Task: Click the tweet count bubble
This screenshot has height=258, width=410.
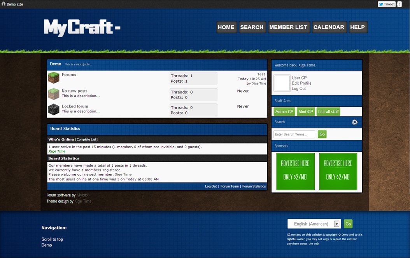Action: tap(399, 4)
